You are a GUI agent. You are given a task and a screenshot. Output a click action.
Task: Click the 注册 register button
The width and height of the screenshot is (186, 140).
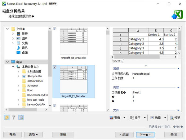point(63,134)
